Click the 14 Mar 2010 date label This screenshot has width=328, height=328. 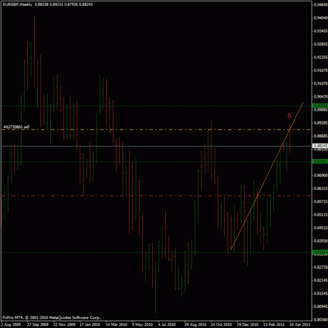click(x=117, y=325)
